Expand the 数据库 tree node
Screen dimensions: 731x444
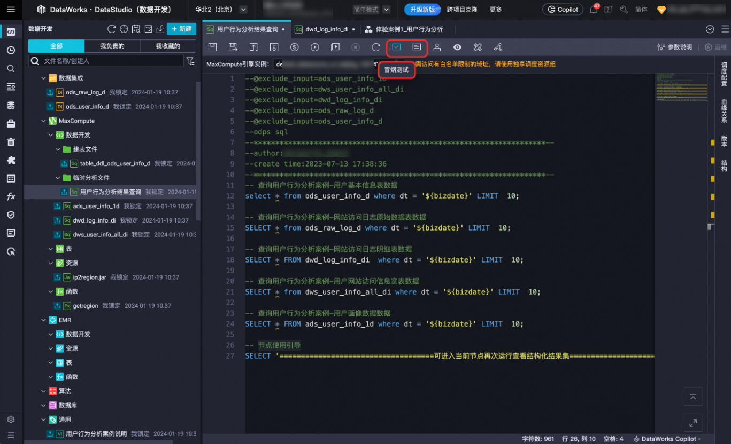(x=44, y=406)
